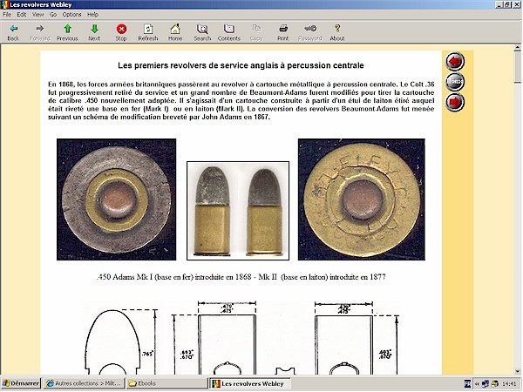Click the Password toolbar icon

309,32
